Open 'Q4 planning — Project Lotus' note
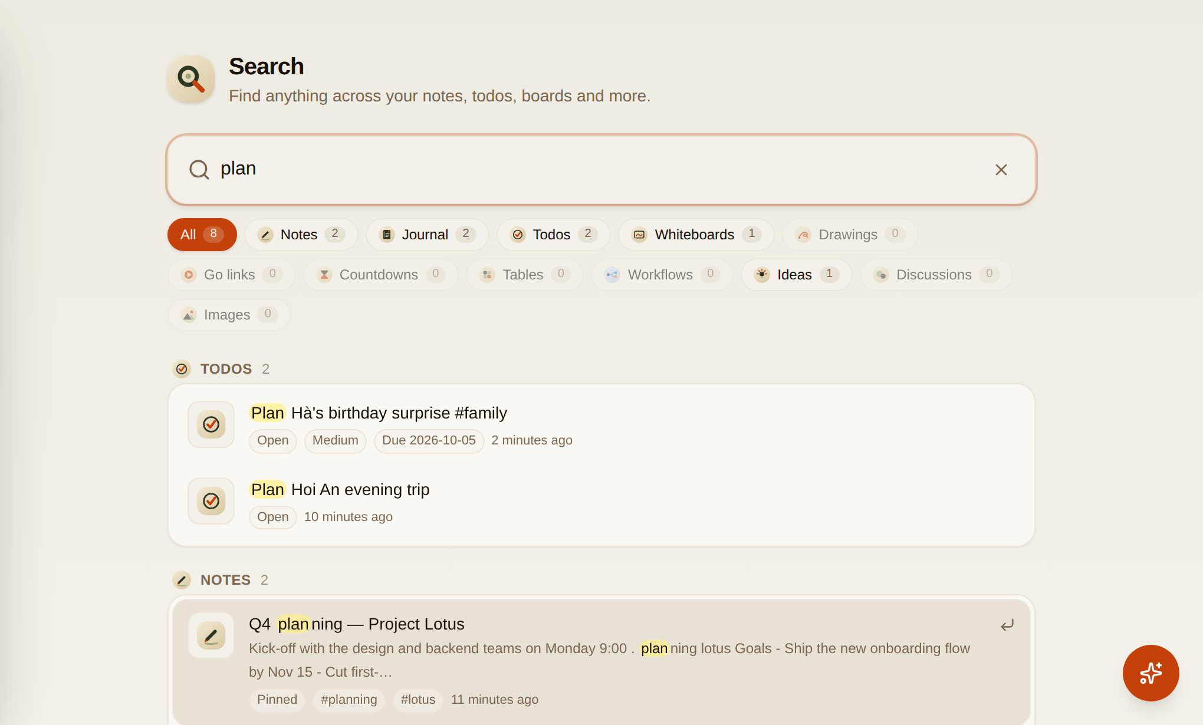The image size is (1203, 725). click(601, 663)
